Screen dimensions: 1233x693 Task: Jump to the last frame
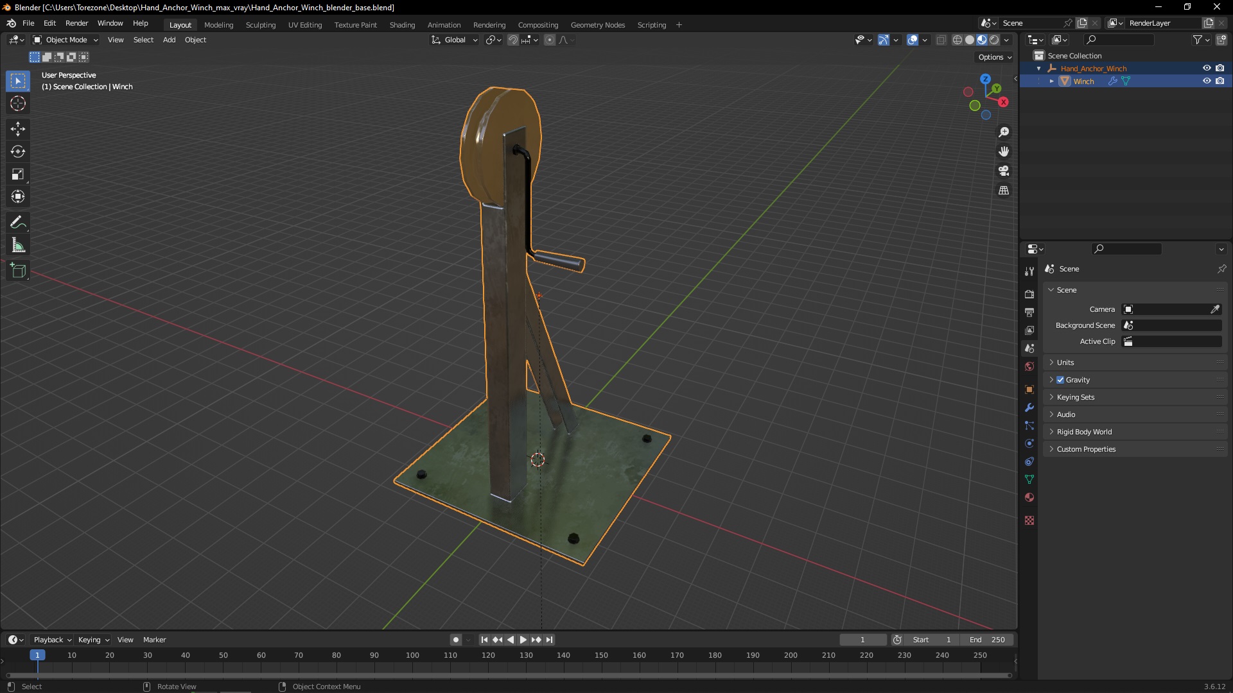(x=549, y=640)
